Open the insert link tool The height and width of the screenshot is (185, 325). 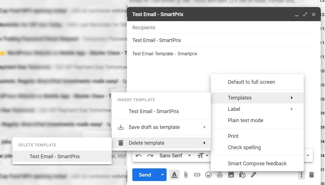click(x=197, y=175)
